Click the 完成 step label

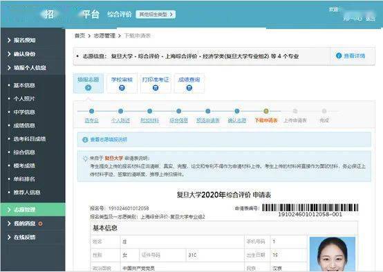(x=324, y=120)
